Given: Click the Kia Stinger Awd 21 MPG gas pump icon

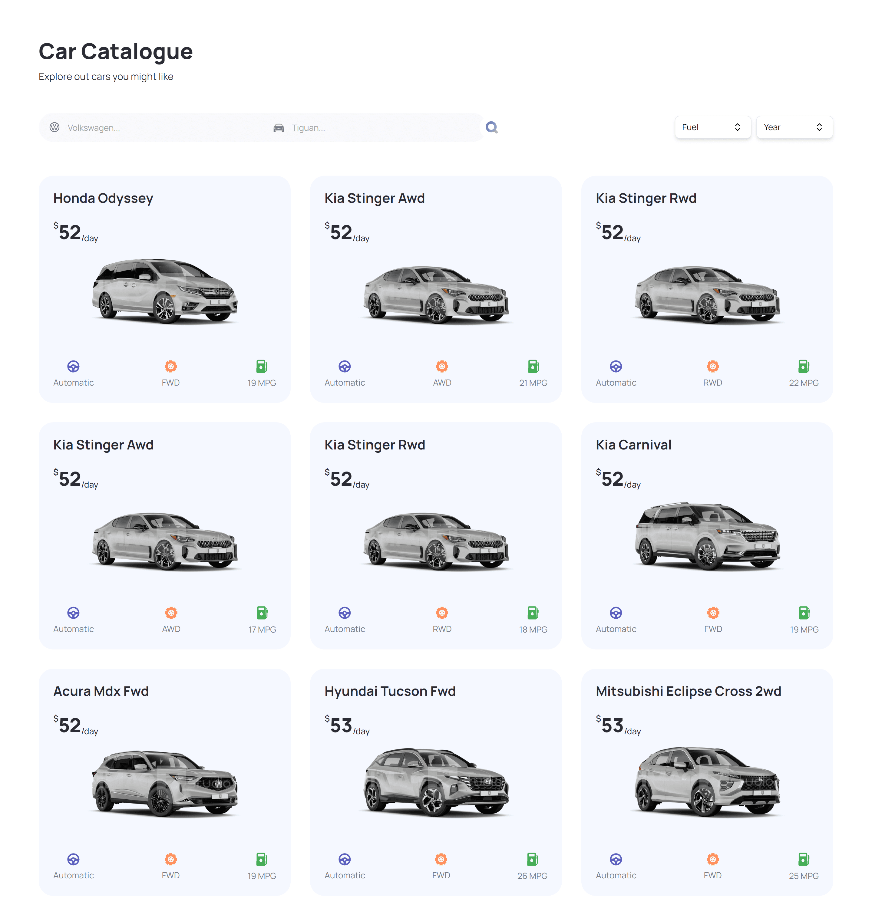Looking at the screenshot, I should [x=533, y=366].
